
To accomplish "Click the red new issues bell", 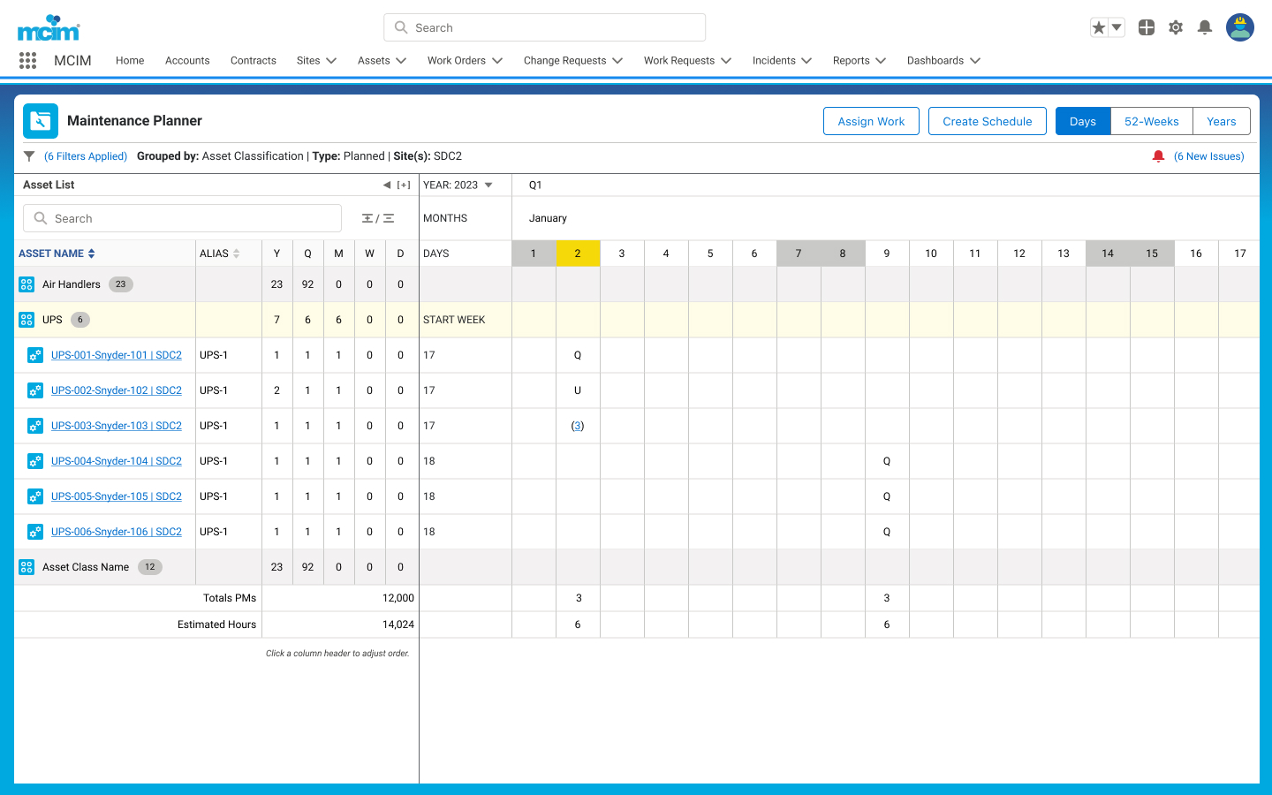I will (1158, 156).
